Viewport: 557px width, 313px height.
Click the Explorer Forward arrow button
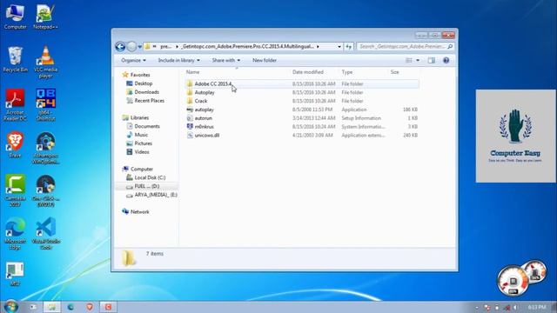[x=131, y=46]
